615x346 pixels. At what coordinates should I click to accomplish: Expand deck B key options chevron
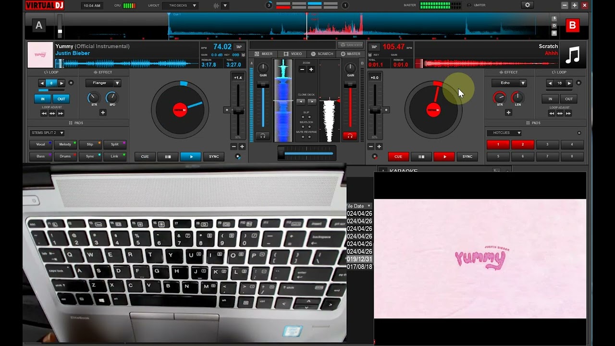[370, 55]
